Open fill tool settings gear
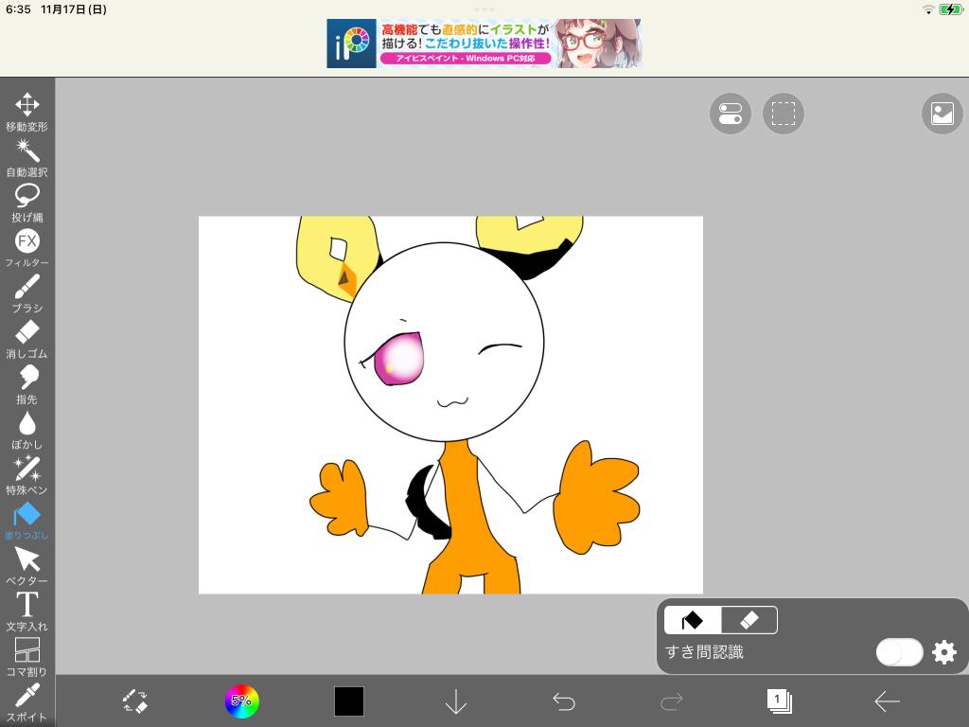Screen dimensions: 969x727 tap(944, 652)
